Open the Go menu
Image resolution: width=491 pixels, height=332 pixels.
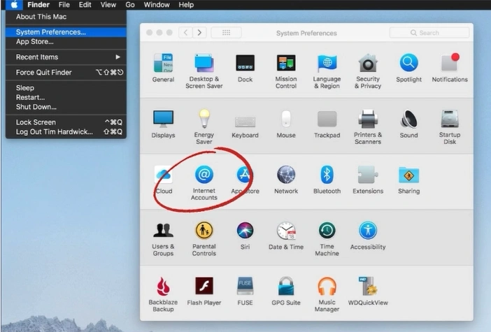(x=130, y=5)
